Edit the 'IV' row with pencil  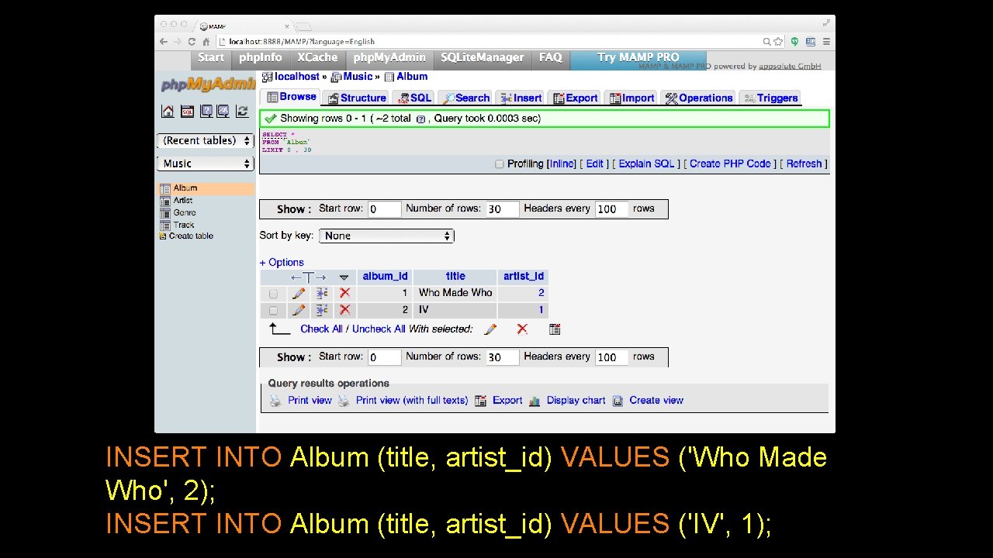tap(299, 310)
